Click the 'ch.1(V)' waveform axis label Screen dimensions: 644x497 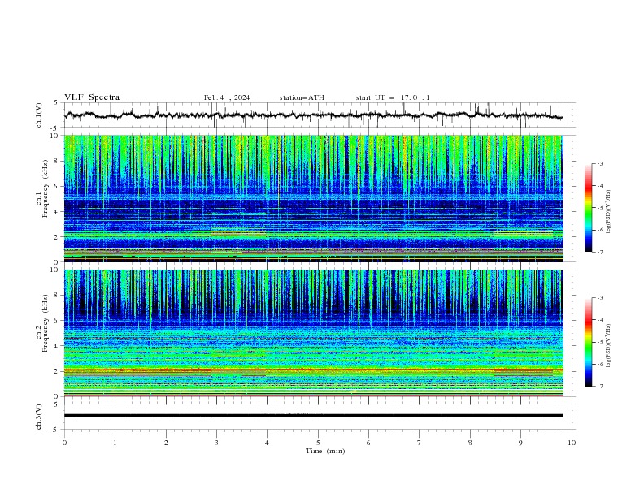coord(39,115)
